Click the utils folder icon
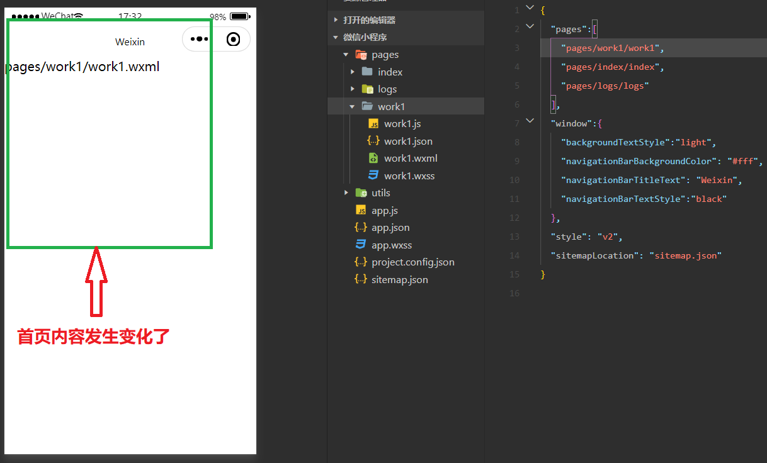This screenshot has height=463, width=767. [x=361, y=193]
